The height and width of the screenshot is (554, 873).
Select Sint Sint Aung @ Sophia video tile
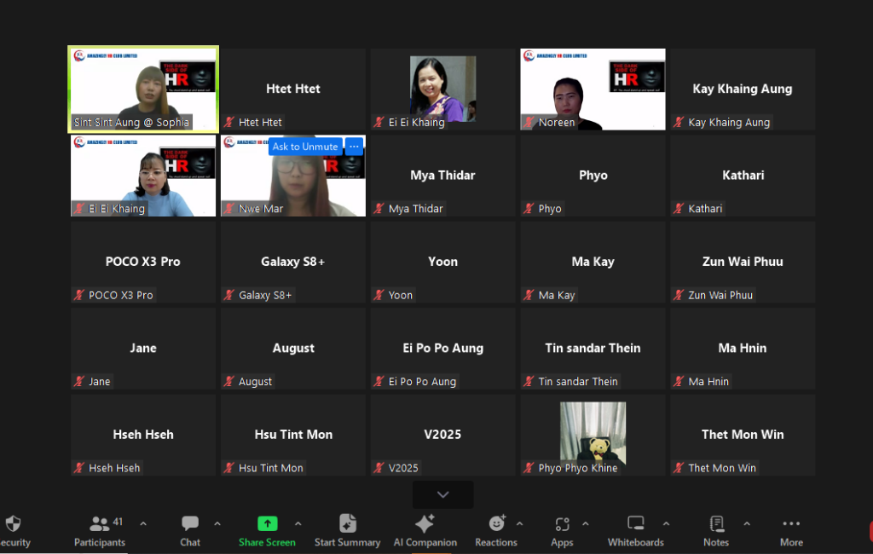point(143,89)
